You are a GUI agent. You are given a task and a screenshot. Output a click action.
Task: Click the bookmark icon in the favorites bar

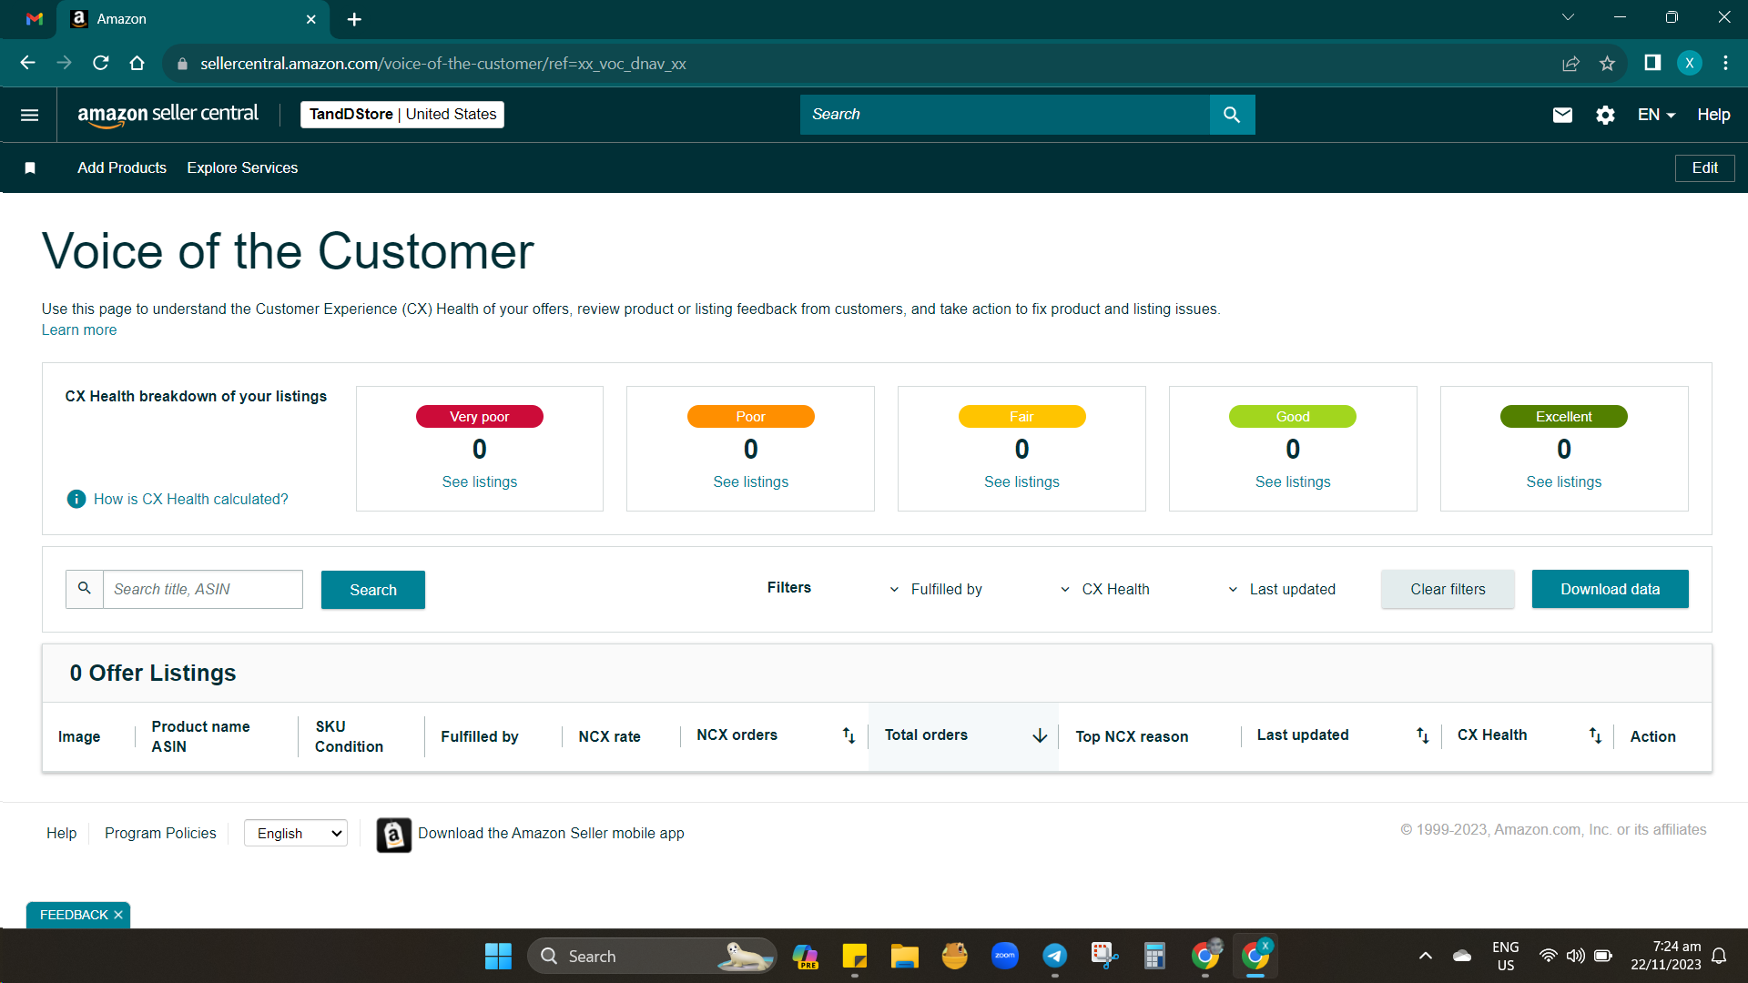click(30, 167)
